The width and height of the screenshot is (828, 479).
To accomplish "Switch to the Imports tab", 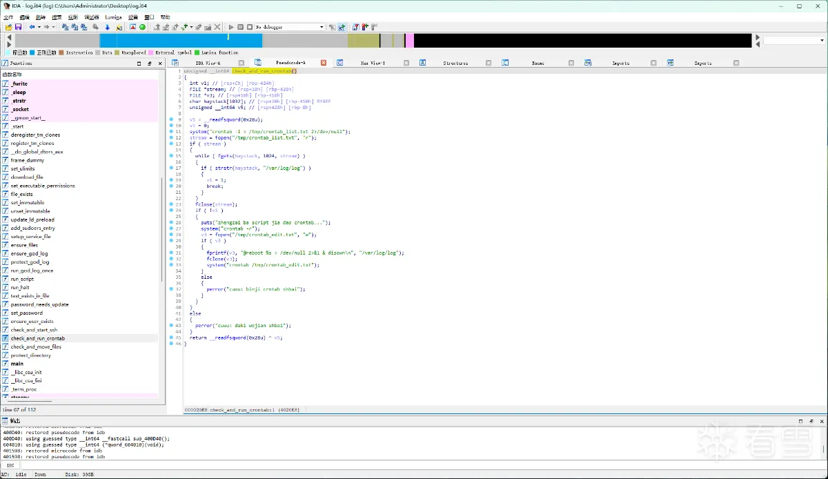I will pos(621,63).
